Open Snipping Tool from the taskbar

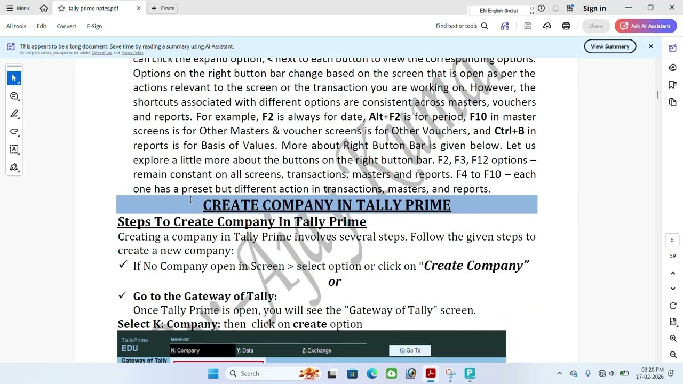pyautogui.click(x=450, y=373)
